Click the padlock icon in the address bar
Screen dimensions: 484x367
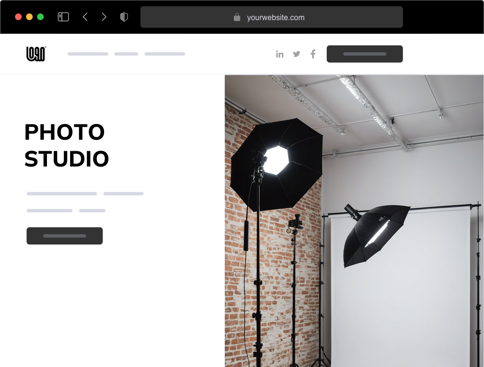pyautogui.click(x=237, y=17)
